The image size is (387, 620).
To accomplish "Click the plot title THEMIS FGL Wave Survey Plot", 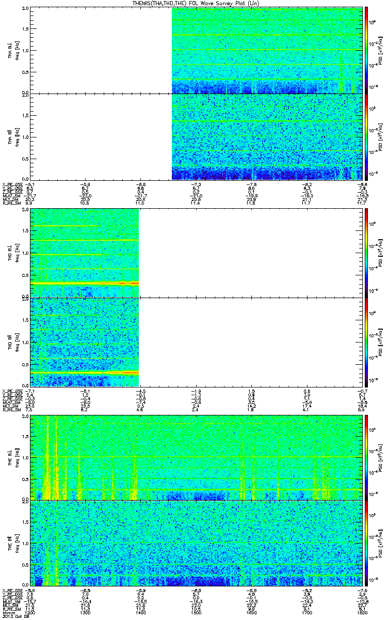I will tap(197, 3).
